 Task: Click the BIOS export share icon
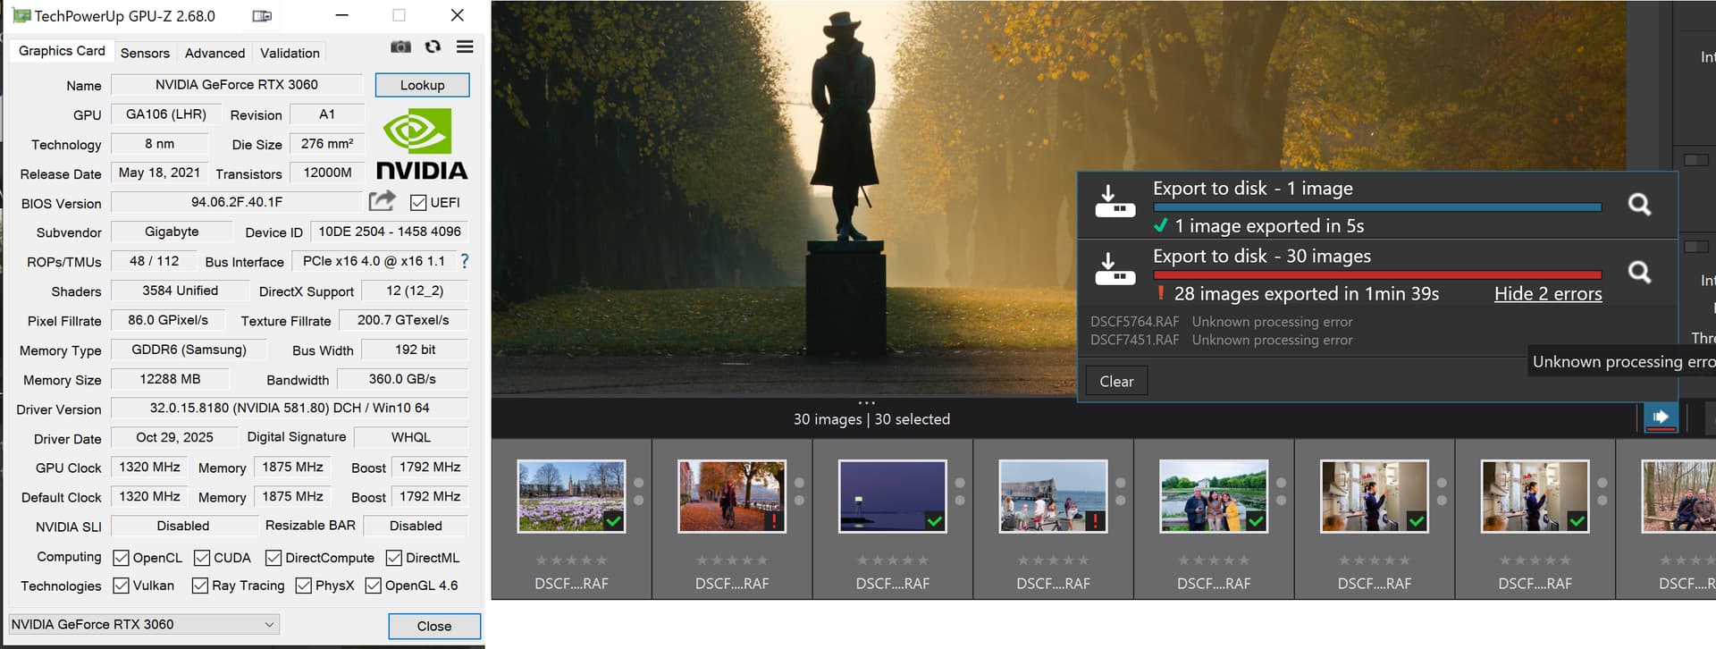(382, 201)
